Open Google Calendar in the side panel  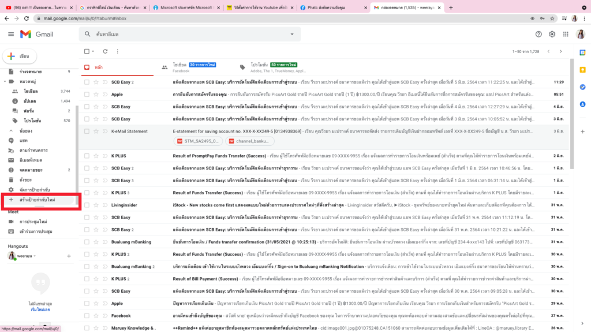click(583, 52)
